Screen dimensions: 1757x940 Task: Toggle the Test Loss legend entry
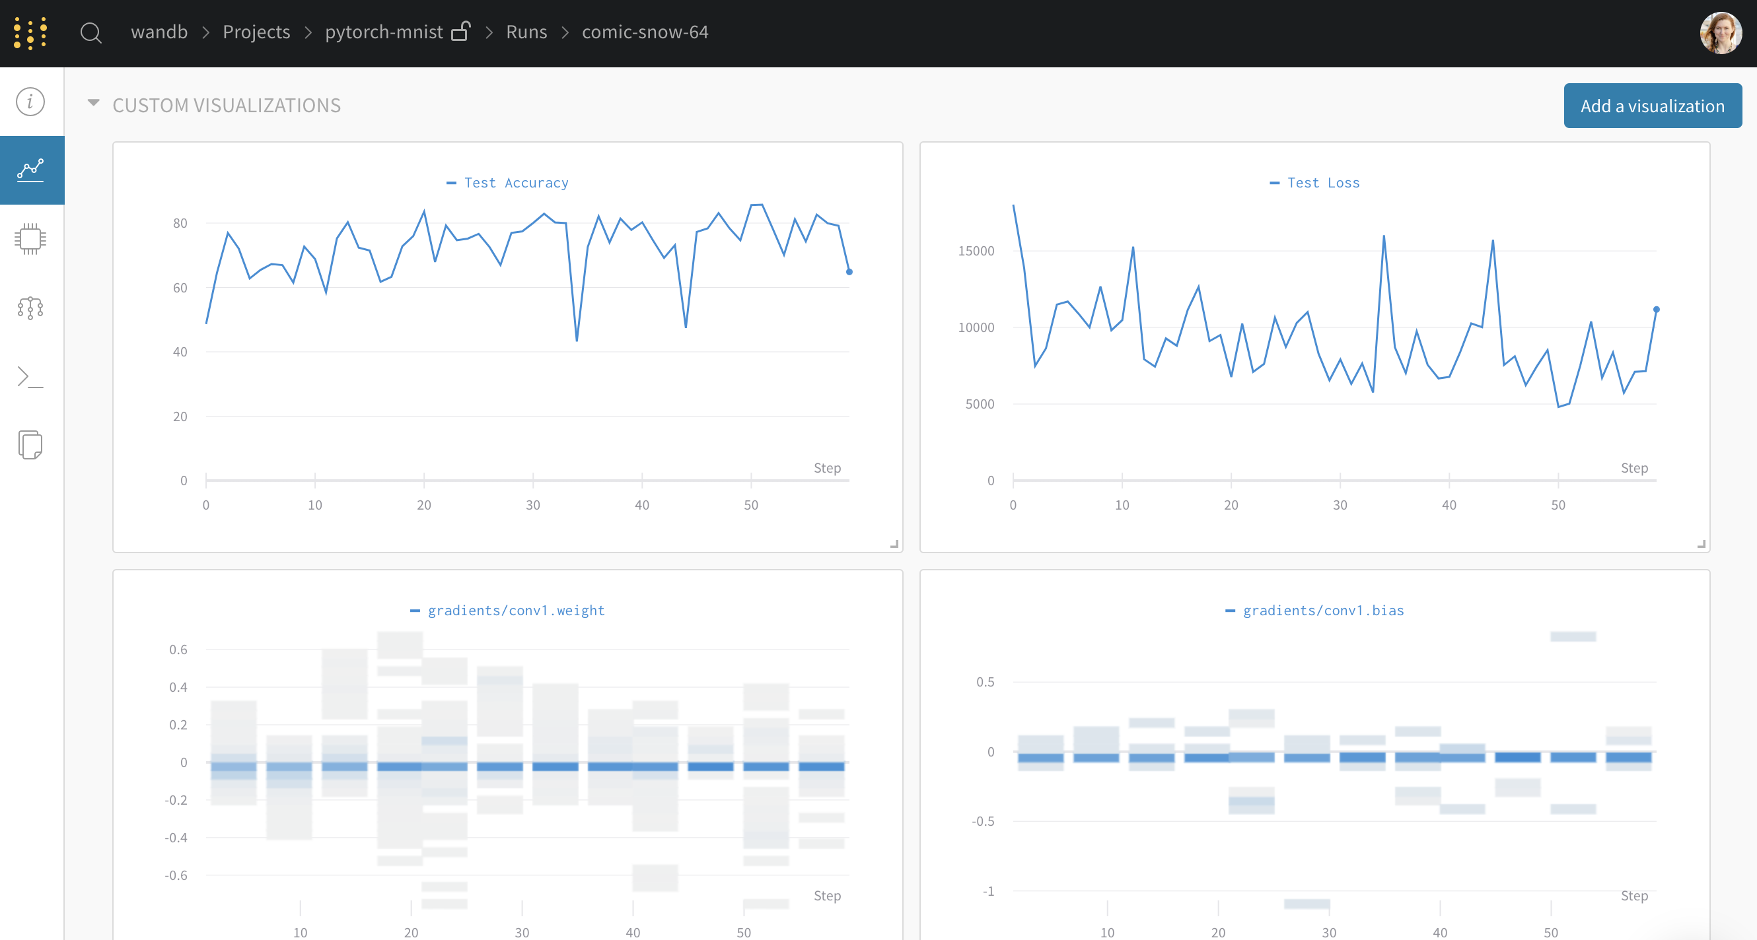[x=1322, y=183]
